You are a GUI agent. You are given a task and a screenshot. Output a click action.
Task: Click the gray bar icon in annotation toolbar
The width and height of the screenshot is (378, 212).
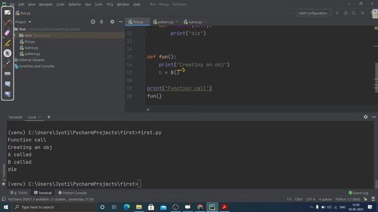coord(8,74)
